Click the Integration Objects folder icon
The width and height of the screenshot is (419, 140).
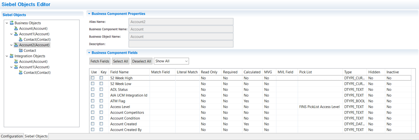(12, 56)
